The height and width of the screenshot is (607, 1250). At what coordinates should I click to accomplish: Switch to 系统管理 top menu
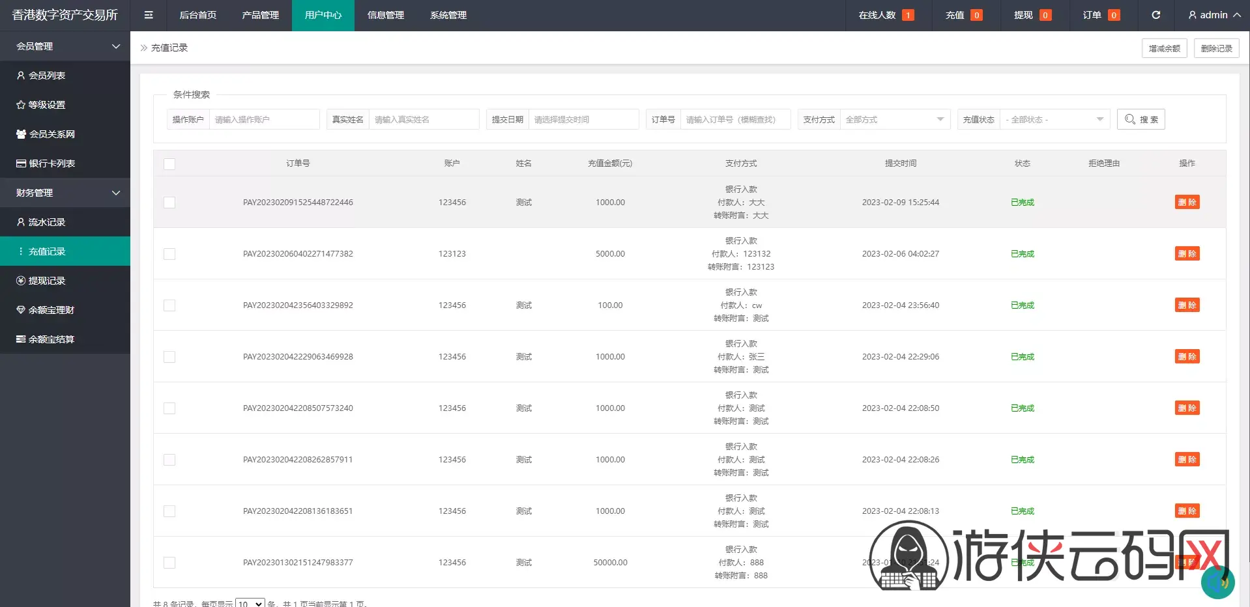(448, 15)
